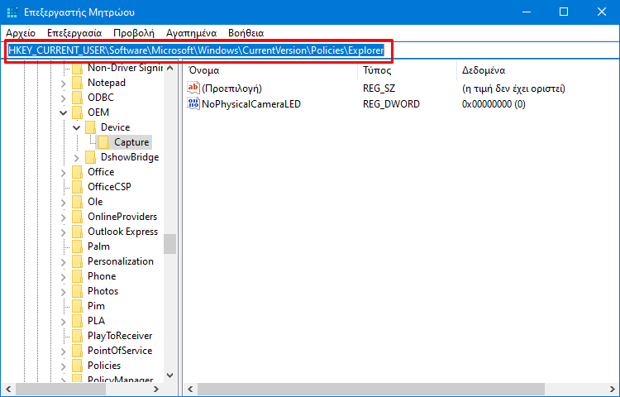Expand the ODBC tree node
620x397 pixels.
pos(64,98)
